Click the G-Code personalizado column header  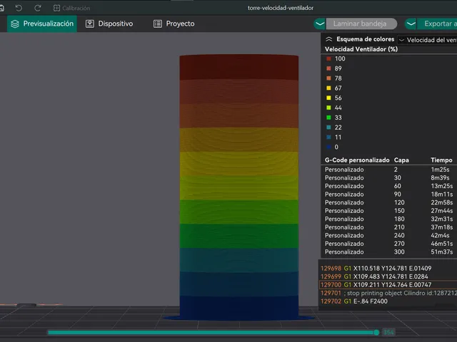click(x=357, y=160)
